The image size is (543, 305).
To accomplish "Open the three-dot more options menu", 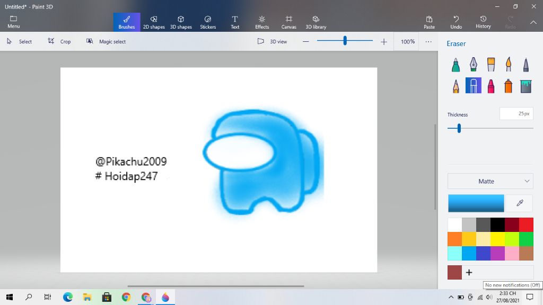I will coord(428,41).
